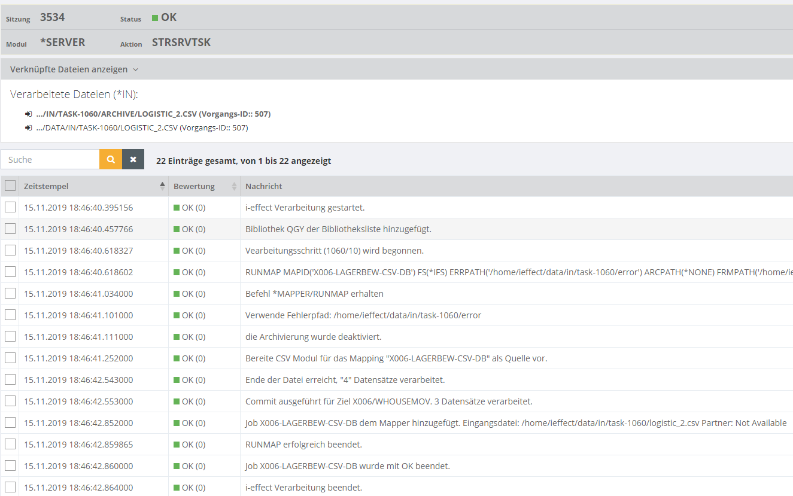Click the session number 3534
Viewport: 793px width, 496px height.
[x=52, y=17]
